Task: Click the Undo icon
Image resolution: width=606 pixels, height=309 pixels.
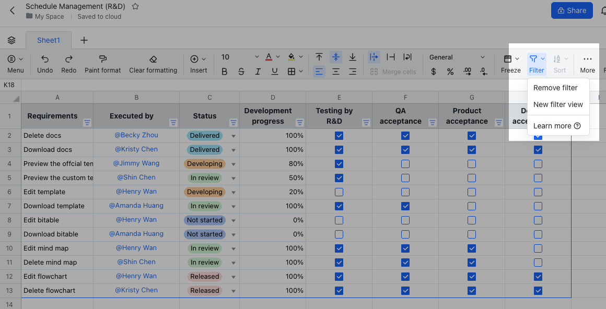Action: [x=45, y=59]
